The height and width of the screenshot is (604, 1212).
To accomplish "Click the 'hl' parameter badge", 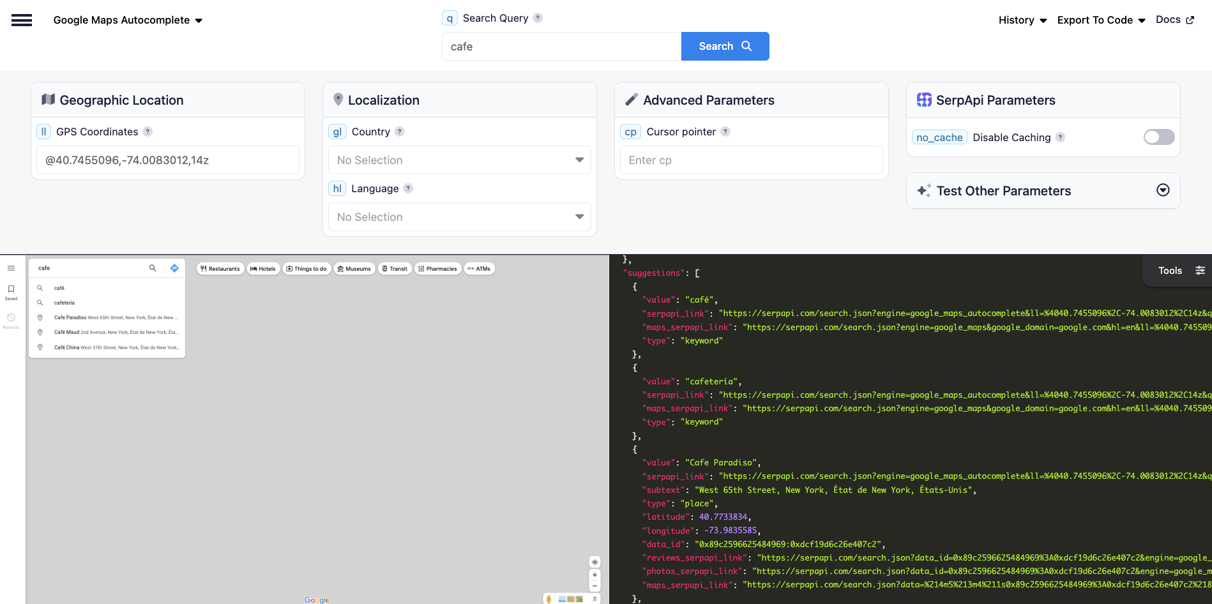I will pos(337,188).
